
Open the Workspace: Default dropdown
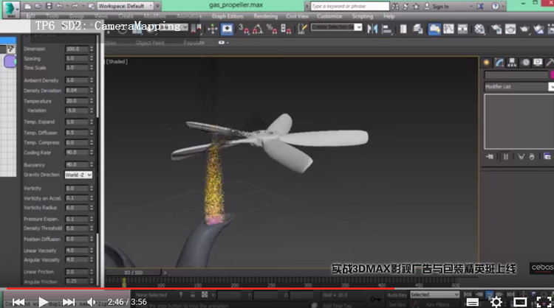coord(126,6)
